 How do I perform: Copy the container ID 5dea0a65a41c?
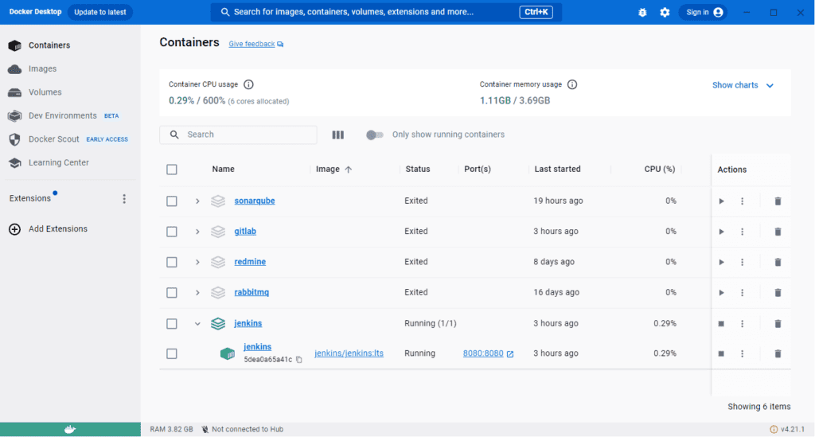click(299, 360)
